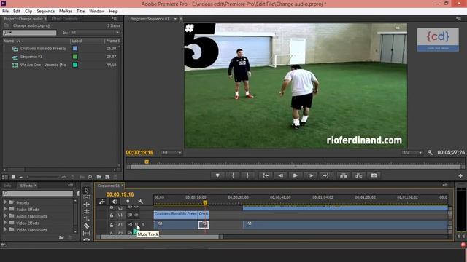Switch to the Effect Controls tab
467x262 pixels.
pyautogui.click(x=65, y=19)
